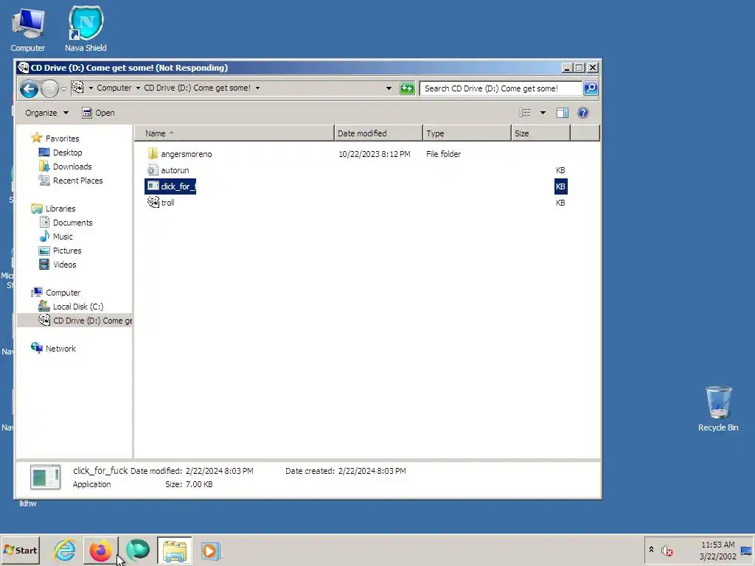
Task: Open the view options dropdown arrow
Action: coord(543,113)
